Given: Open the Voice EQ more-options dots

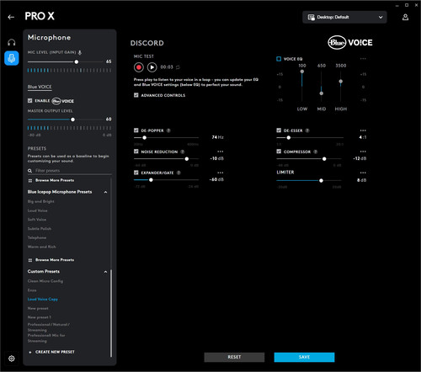Looking at the screenshot, I should coord(363,59).
